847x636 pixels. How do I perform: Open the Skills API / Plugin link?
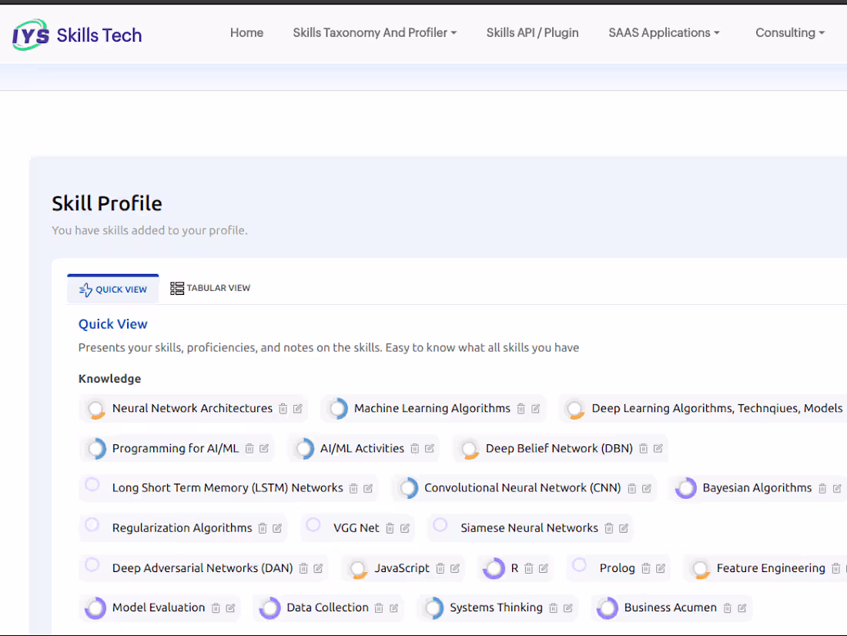pyautogui.click(x=532, y=32)
